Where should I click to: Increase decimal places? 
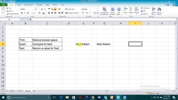[x=95, y=13]
